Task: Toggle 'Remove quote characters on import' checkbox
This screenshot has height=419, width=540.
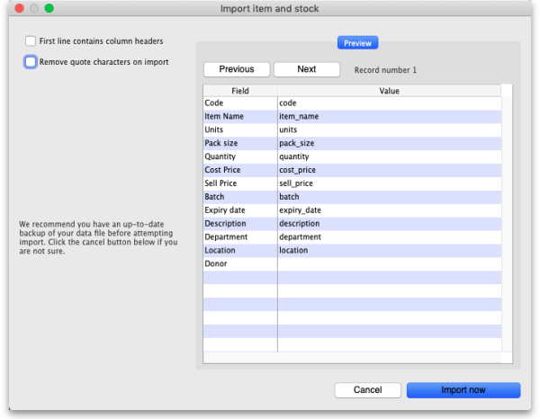Action: pos(31,62)
